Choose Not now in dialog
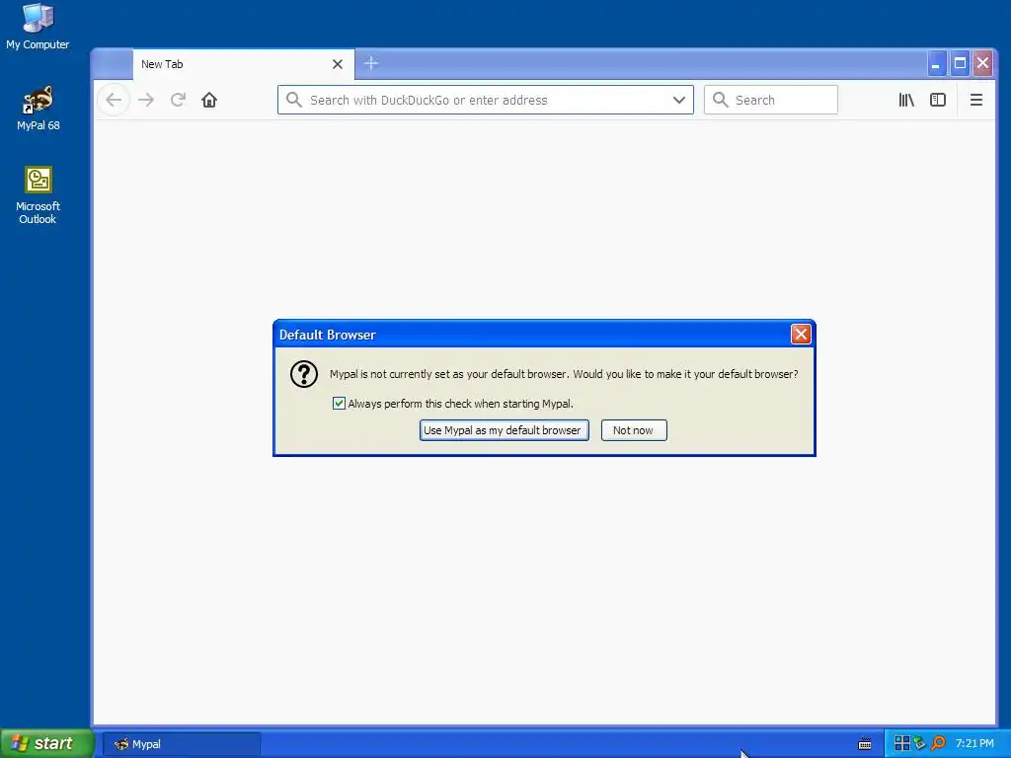The height and width of the screenshot is (758, 1011). (634, 430)
